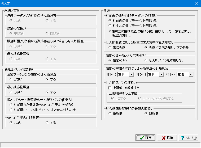
Task: Select 柱前面の曲げモーメントを用いる option
Action: (x=133, y=20)
